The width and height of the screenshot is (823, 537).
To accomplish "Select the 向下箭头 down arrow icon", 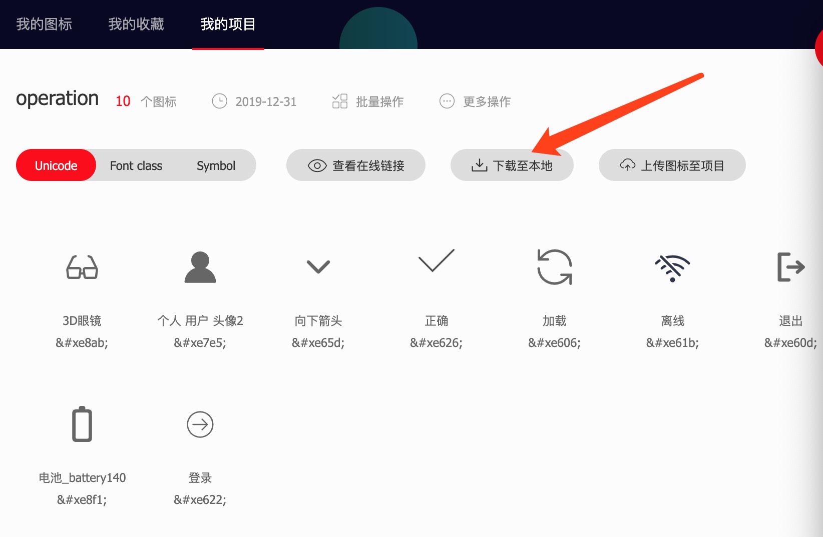I will (x=318, y=267).
